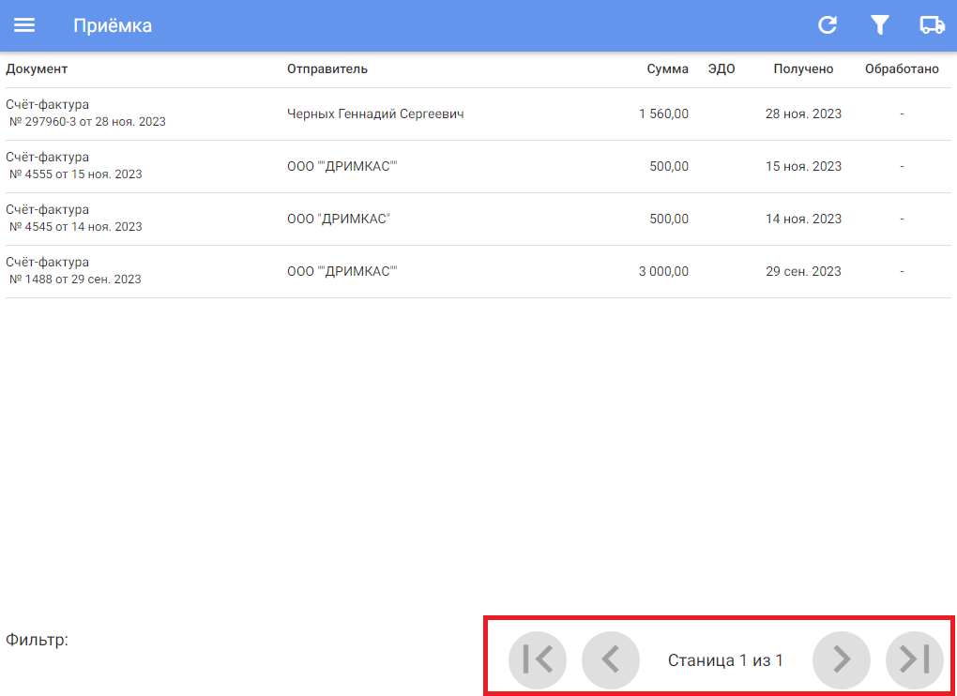Viewport: 957px width, 696px height.
Task: Refresh the document list
Action: 828,25
